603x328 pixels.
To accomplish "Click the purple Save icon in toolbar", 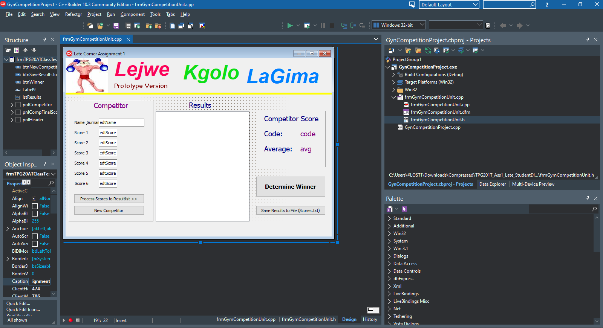I will click(x=116, y=26).
